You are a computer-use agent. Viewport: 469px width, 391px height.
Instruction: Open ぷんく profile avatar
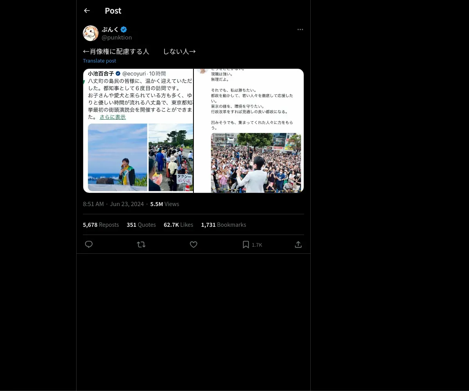coord(91,33)
